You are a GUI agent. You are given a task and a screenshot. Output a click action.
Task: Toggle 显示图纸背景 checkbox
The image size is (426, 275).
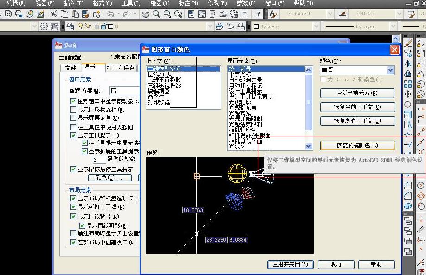[x=73, y=217]
